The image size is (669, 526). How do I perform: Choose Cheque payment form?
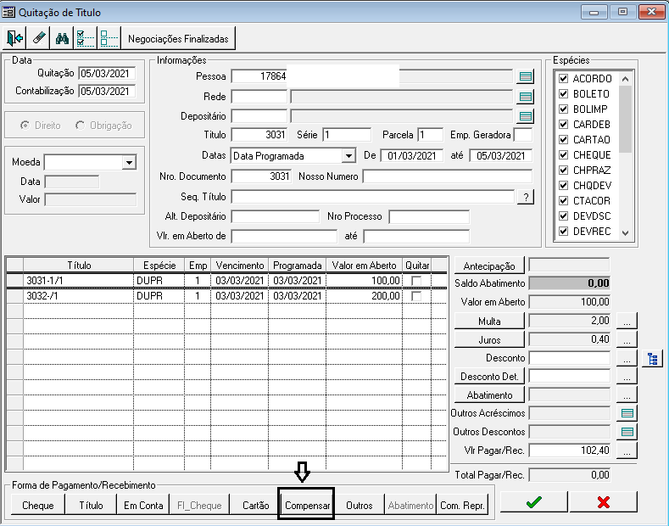coord(37,505)
